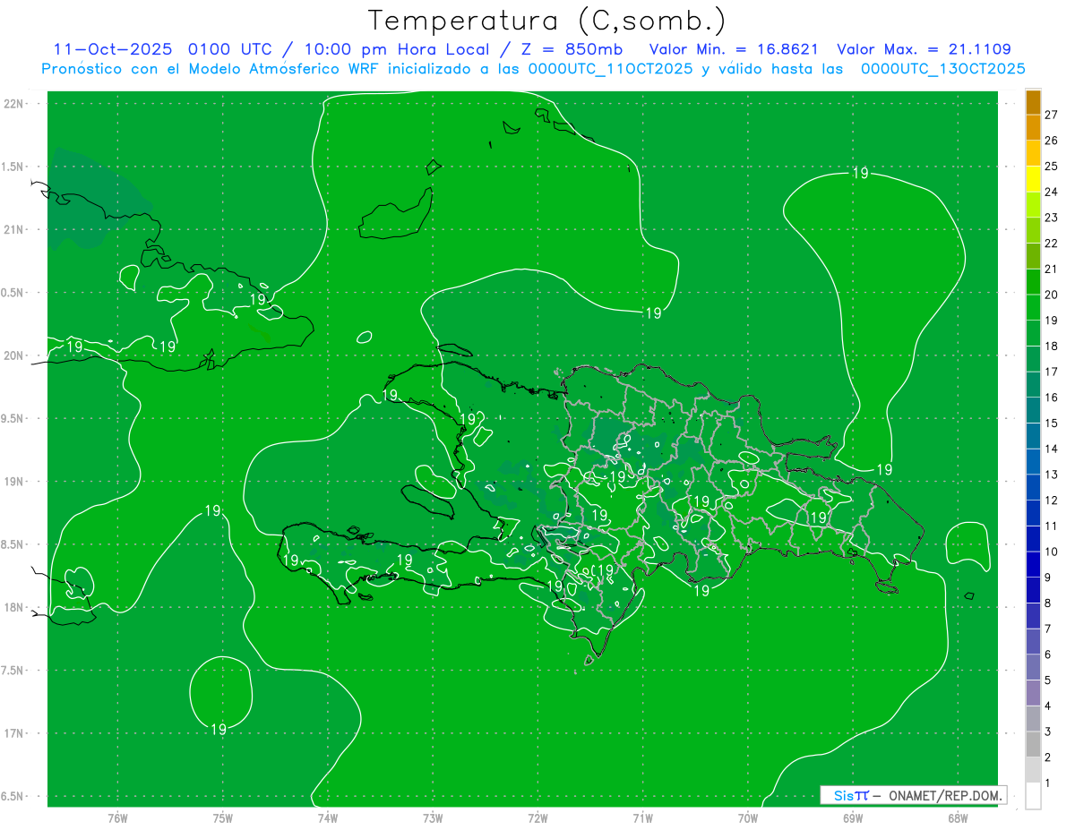Screen dimensions: 1075x830
Task: Select the 11-Oct-2025 date text
Action: pyautogui.click(x=112, y=49)
